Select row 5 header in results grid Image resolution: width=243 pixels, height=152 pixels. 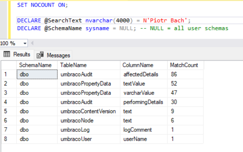tap(9, 111)
